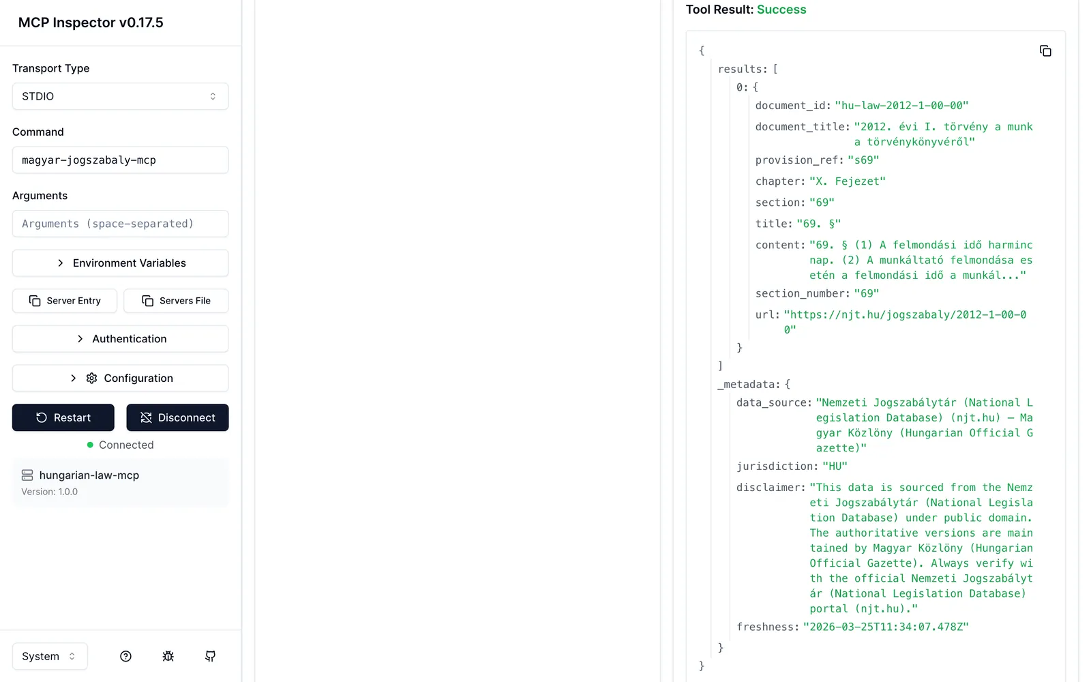Screen dimensions: 1091x682
Task: Focus the Command input field
Action: pos(120,160)
